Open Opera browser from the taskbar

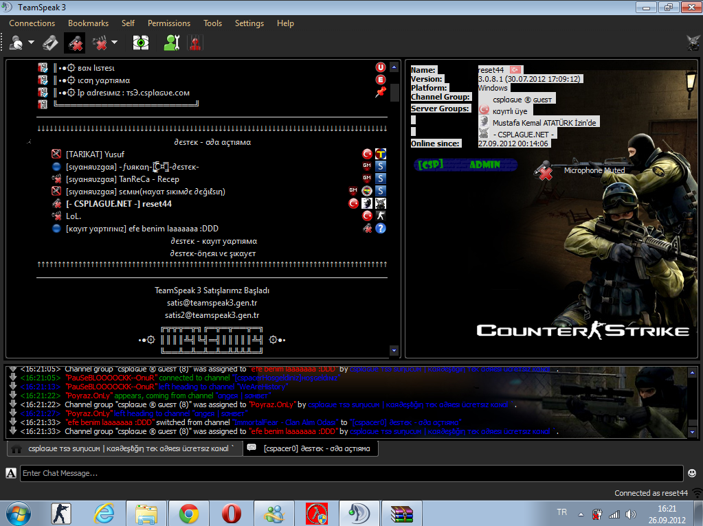coord(232,514)
